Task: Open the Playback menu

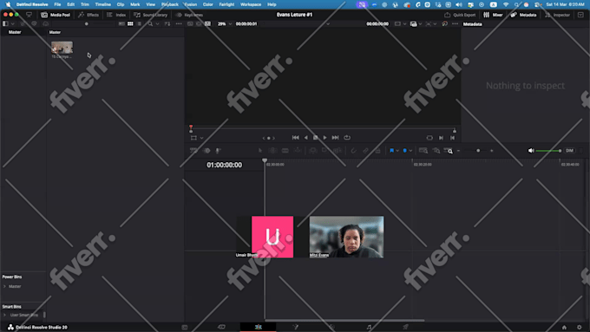Action: 170,4
